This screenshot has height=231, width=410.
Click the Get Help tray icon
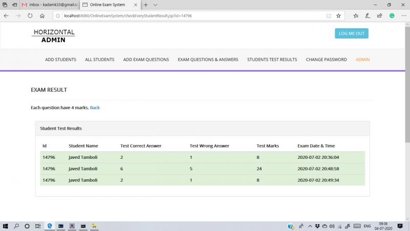coord(291,226)
